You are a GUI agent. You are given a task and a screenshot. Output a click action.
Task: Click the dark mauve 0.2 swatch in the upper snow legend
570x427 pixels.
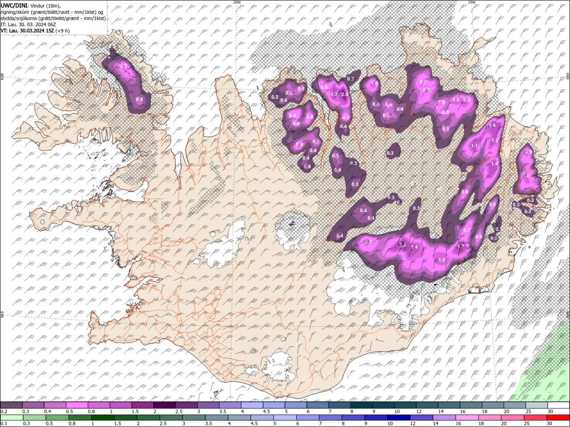[12, 405]
